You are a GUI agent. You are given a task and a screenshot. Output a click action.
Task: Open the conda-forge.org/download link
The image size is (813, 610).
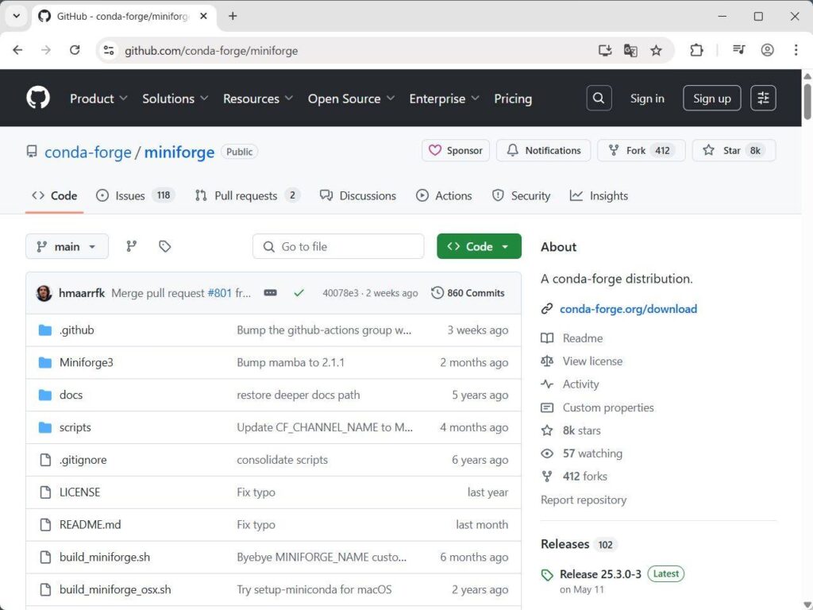pos(628,309)
